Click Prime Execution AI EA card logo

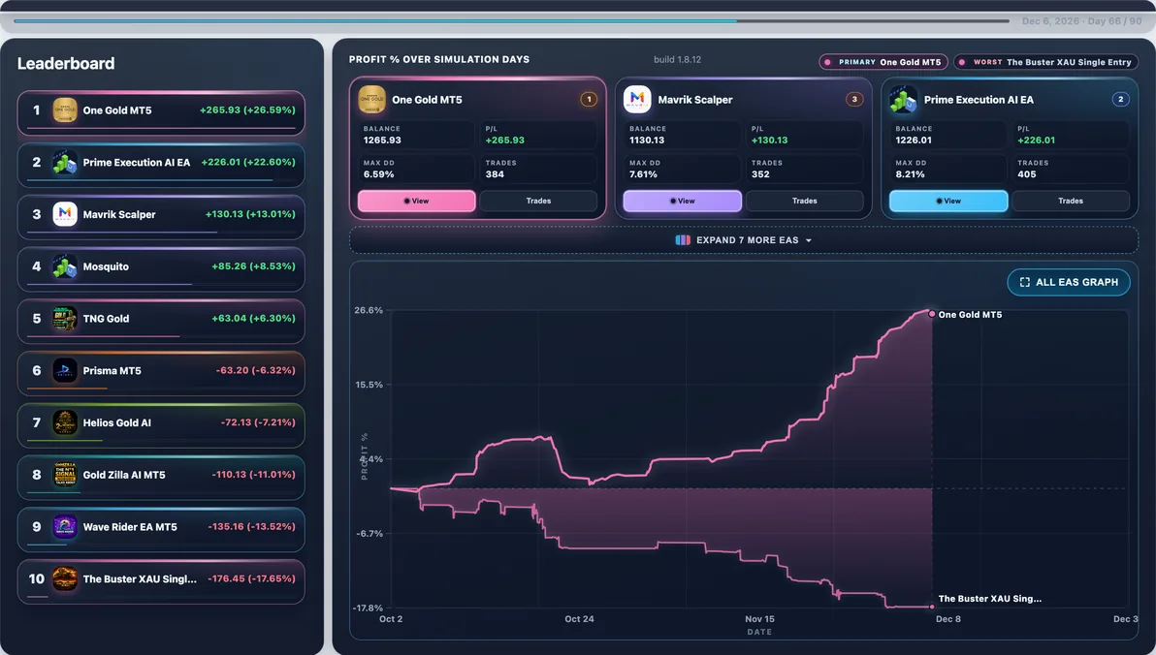pos(903,100)
